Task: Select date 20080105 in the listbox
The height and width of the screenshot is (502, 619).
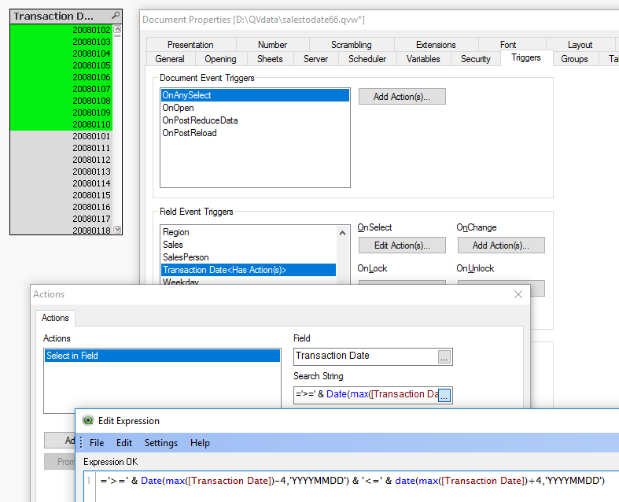Action: click(91, 65)
